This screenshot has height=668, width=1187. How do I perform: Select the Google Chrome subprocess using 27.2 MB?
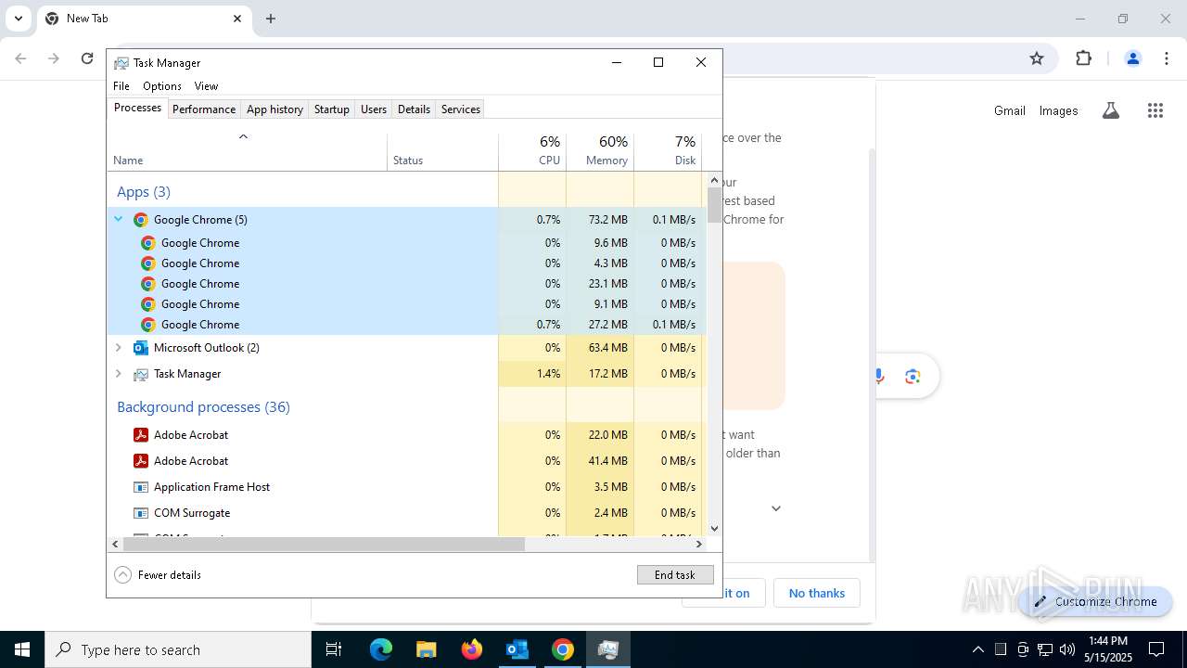[x=406, y=325]
